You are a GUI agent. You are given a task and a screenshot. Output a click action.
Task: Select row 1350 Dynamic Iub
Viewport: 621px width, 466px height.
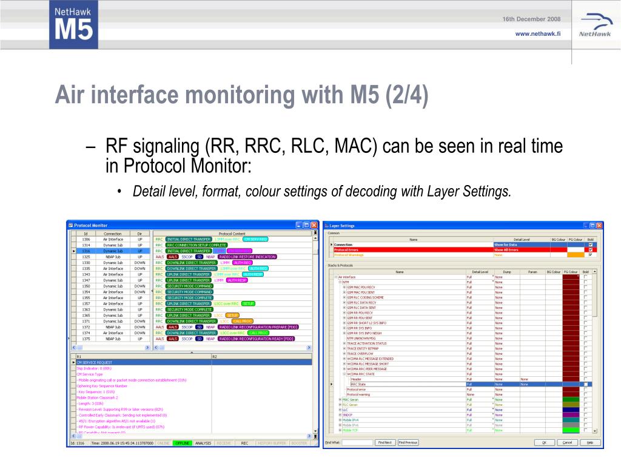(110, 286)
